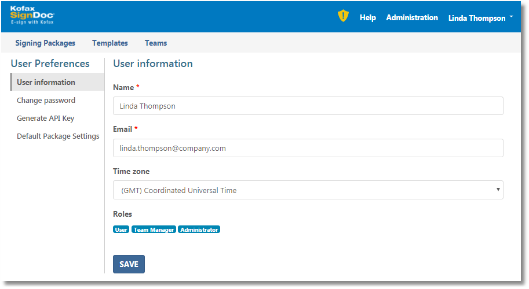Click the User role badge
This screenshot has width=529, height=289.
[121, 229]
